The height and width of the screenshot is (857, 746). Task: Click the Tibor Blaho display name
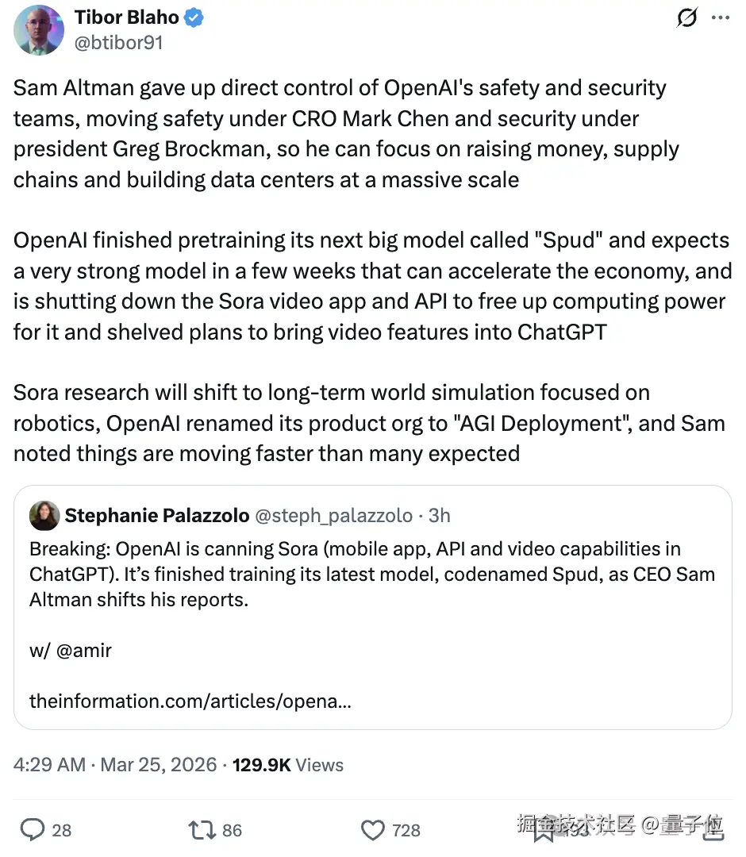pyautogui.click(x=126, y=18)
